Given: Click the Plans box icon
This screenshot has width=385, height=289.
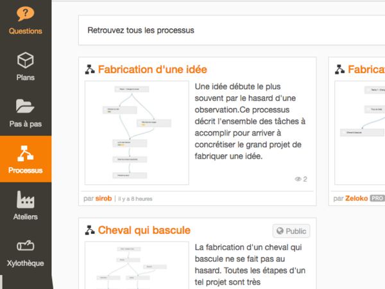Looking at the screenshot, I should pyautogui.click(x=26, y=60).
